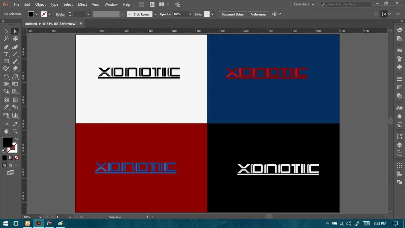This screenshot has width=405, height=228.
Task: Swap fill and stroke colors arrow
Action: click(16, 139)
